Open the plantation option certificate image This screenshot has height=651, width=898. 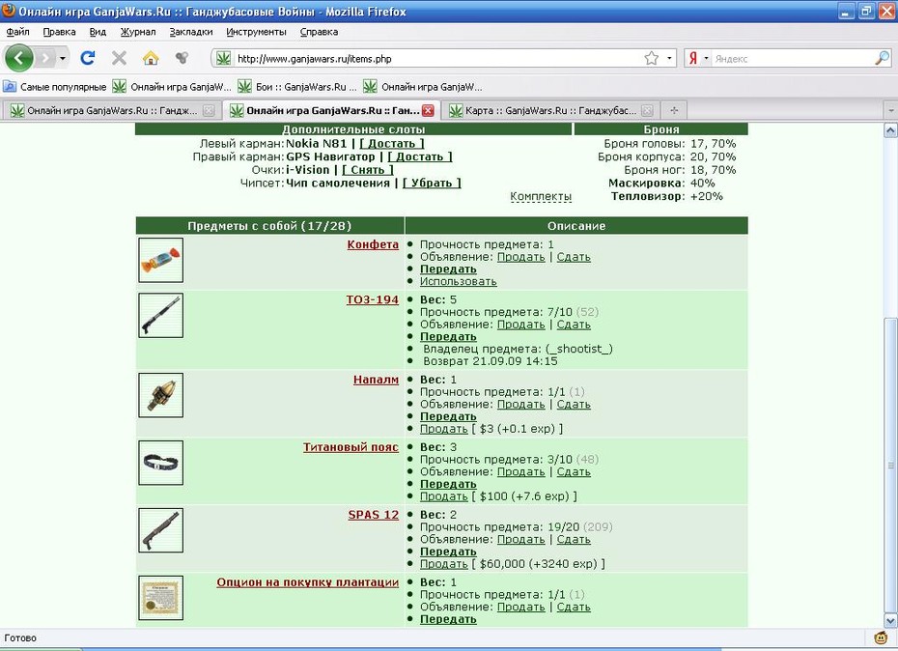[161, 598]
